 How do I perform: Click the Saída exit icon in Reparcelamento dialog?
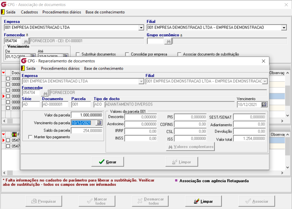(23, 68)
